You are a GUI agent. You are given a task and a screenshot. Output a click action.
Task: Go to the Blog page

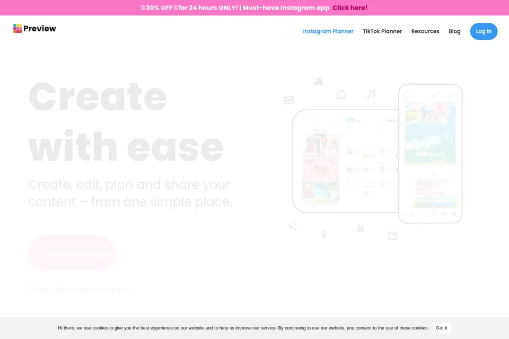[454, 31]
